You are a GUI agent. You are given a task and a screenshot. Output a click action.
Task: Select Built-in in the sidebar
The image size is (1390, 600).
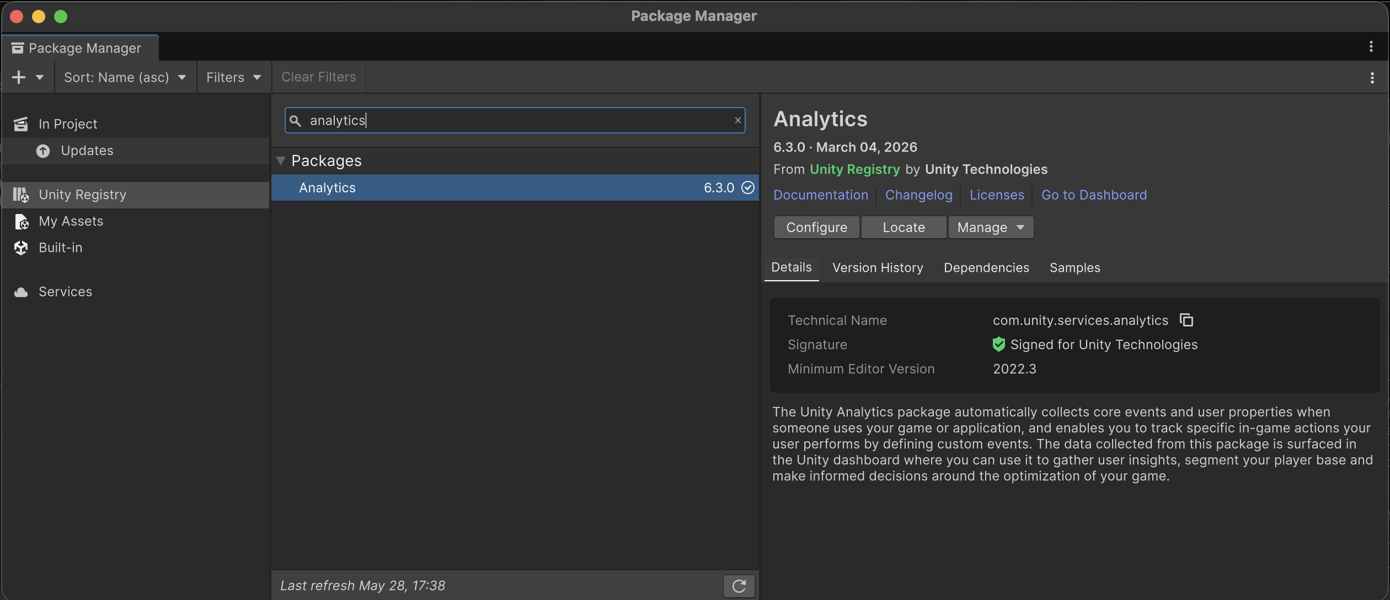coord(136,248)
